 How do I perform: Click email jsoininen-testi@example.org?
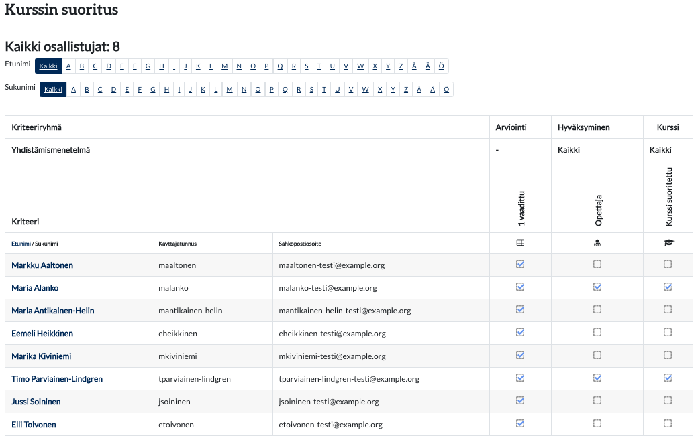pos(329,402)
